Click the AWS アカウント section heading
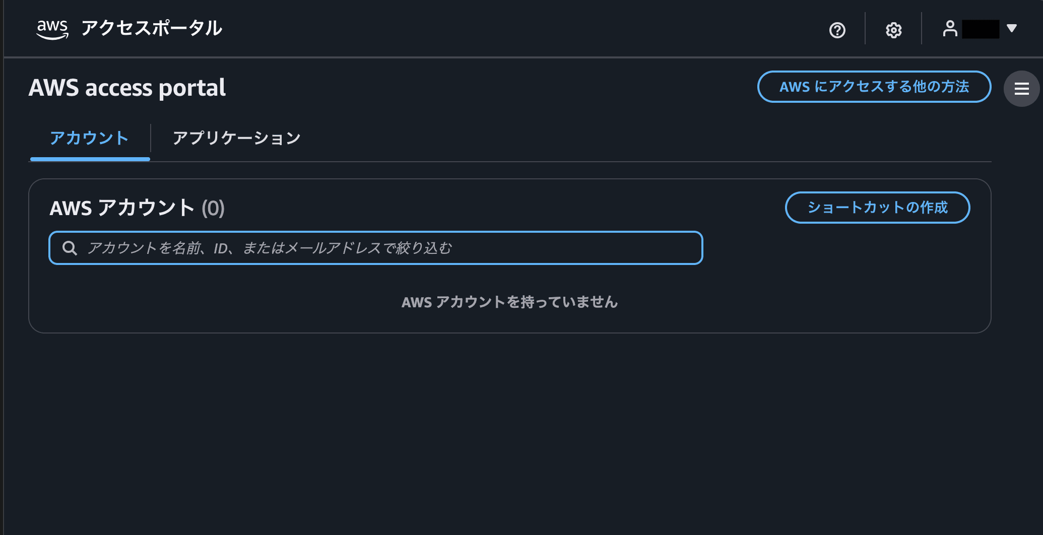The height and width of the screenshot is (535, 1043). (x=122, y=208)
